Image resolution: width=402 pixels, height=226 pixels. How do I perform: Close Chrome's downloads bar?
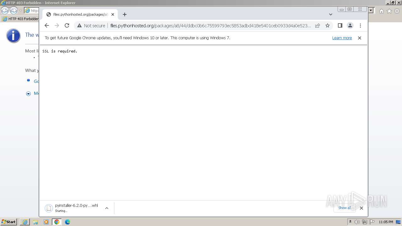pos(361,208)
